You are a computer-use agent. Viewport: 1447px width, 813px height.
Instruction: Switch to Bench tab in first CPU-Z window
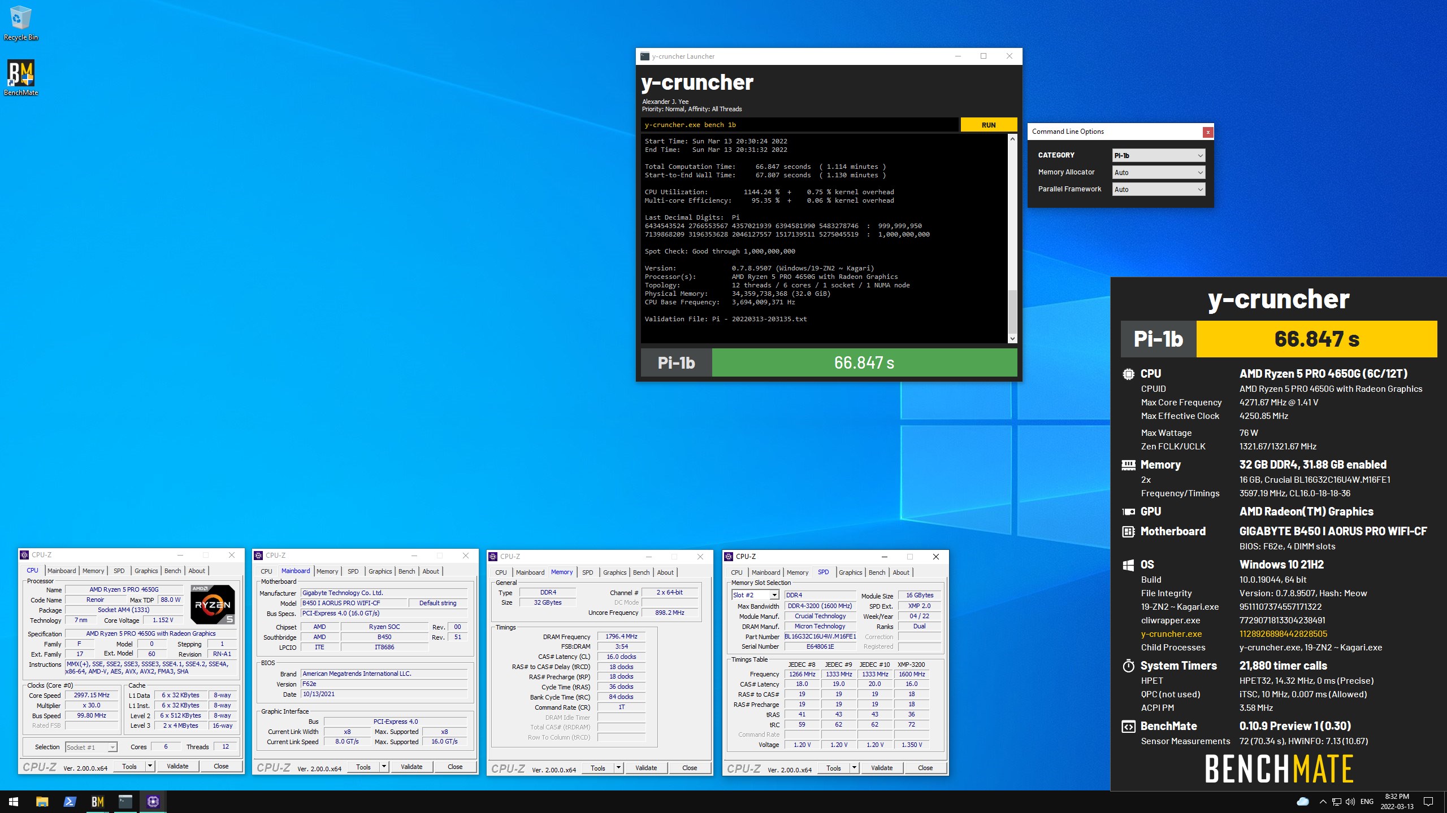coord(172,571)
